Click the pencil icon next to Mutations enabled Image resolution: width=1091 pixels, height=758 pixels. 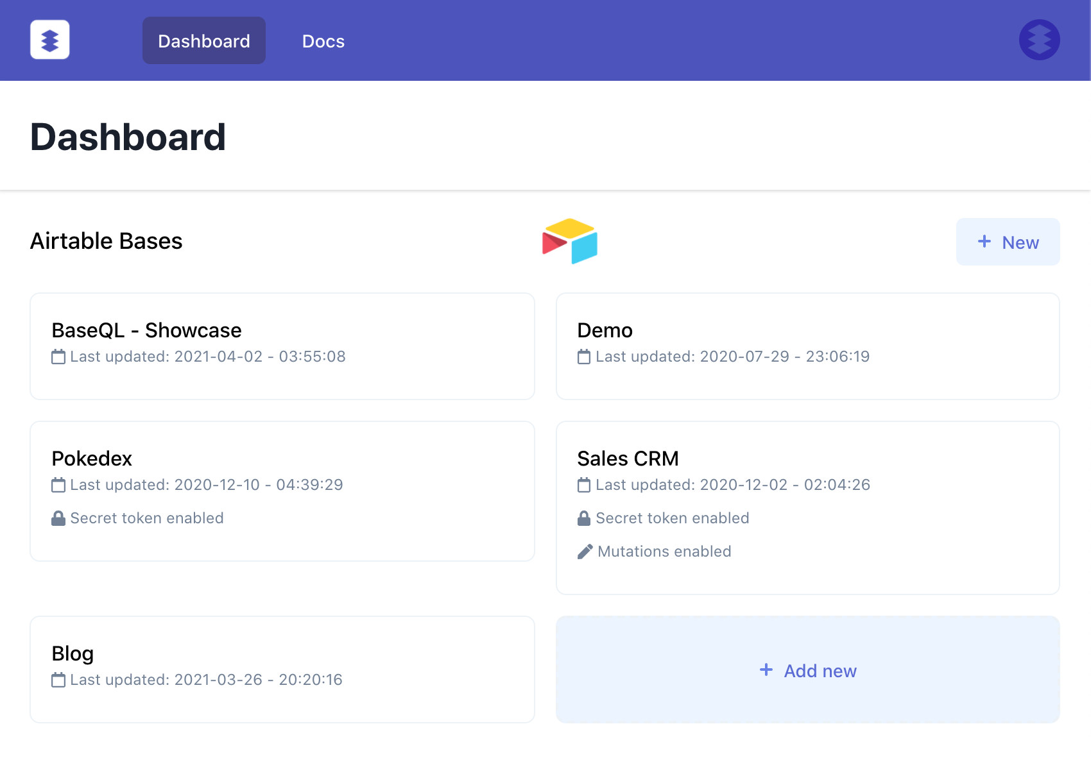pos(585,551)
